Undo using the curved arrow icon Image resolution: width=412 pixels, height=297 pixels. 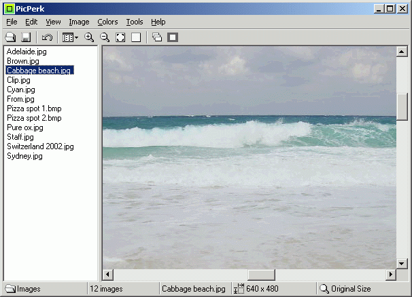click(47, 37)
